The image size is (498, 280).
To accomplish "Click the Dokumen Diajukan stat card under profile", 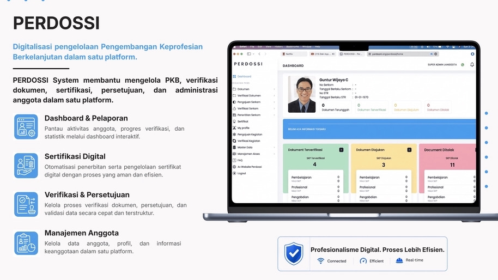I will [x=406, y=107].
